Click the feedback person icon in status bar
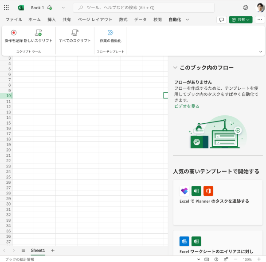This screenshot has height=262, width=266. [x=226, y=259]
